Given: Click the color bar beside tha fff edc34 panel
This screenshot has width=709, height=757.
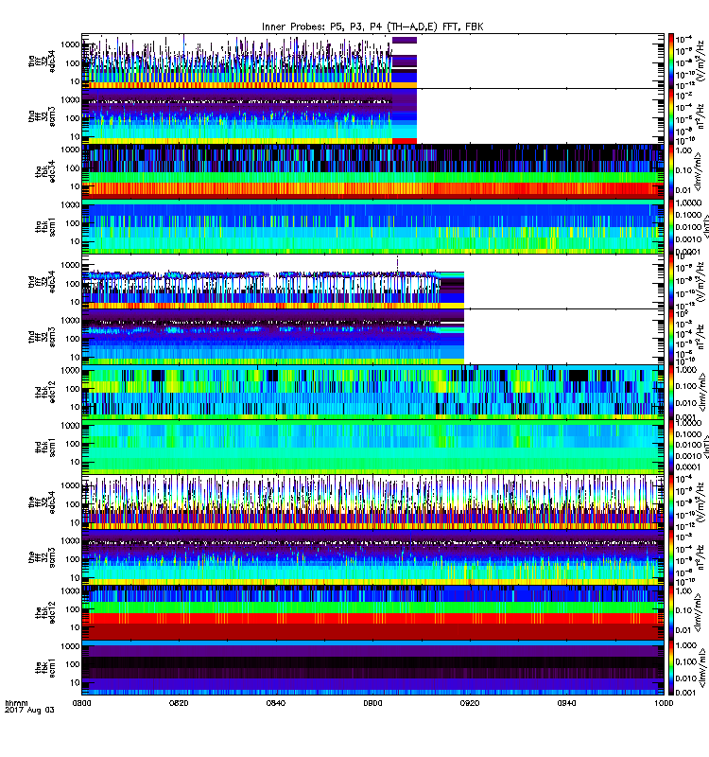Looking at the screenshot, I should tap(671, 62).
